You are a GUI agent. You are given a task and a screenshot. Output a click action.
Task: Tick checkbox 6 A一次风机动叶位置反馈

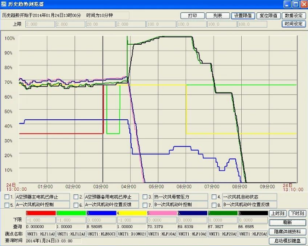(x=76, y=205)
